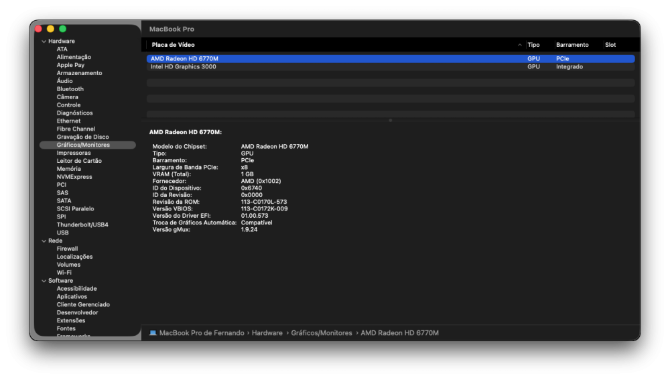Open Áudio in the sidebar
Viewport: 670px width, 380px height.
[64, 81]
